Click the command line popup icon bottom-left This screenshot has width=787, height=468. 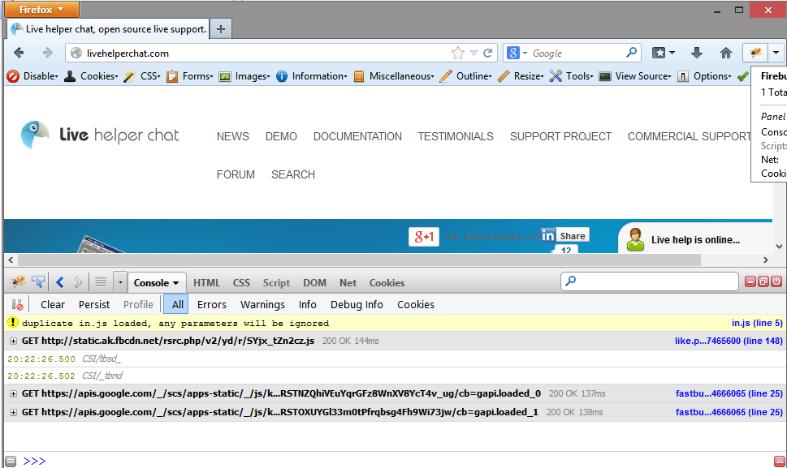tap(11, 461)
